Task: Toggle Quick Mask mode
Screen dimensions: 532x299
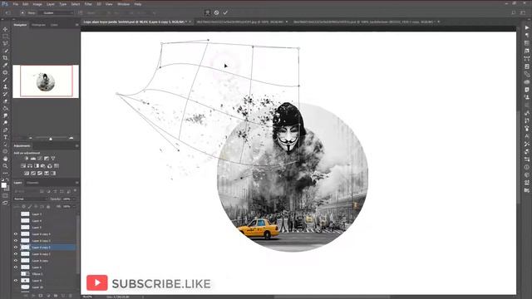Action: 5,196
